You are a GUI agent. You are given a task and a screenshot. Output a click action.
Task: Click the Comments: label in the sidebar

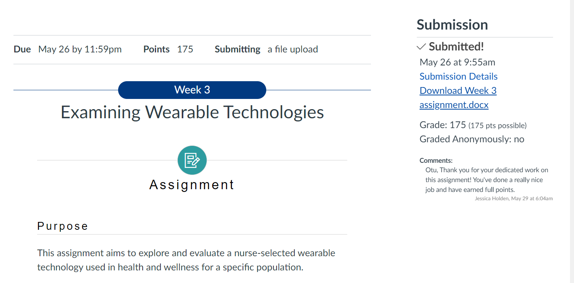coord(436,160)
